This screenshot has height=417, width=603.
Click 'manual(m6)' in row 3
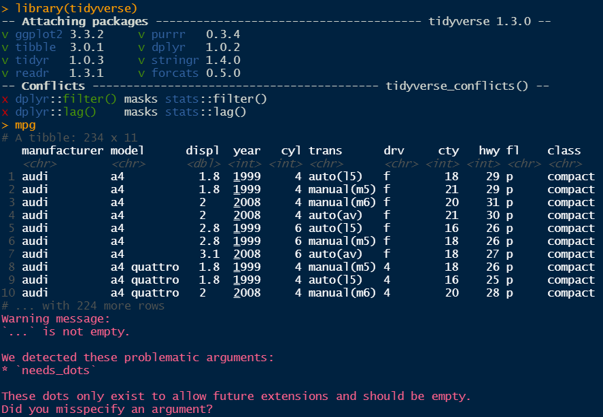342,202
